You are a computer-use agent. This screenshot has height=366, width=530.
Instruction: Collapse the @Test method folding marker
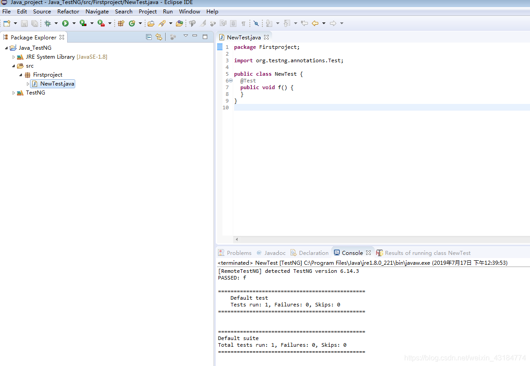point(231,81)
